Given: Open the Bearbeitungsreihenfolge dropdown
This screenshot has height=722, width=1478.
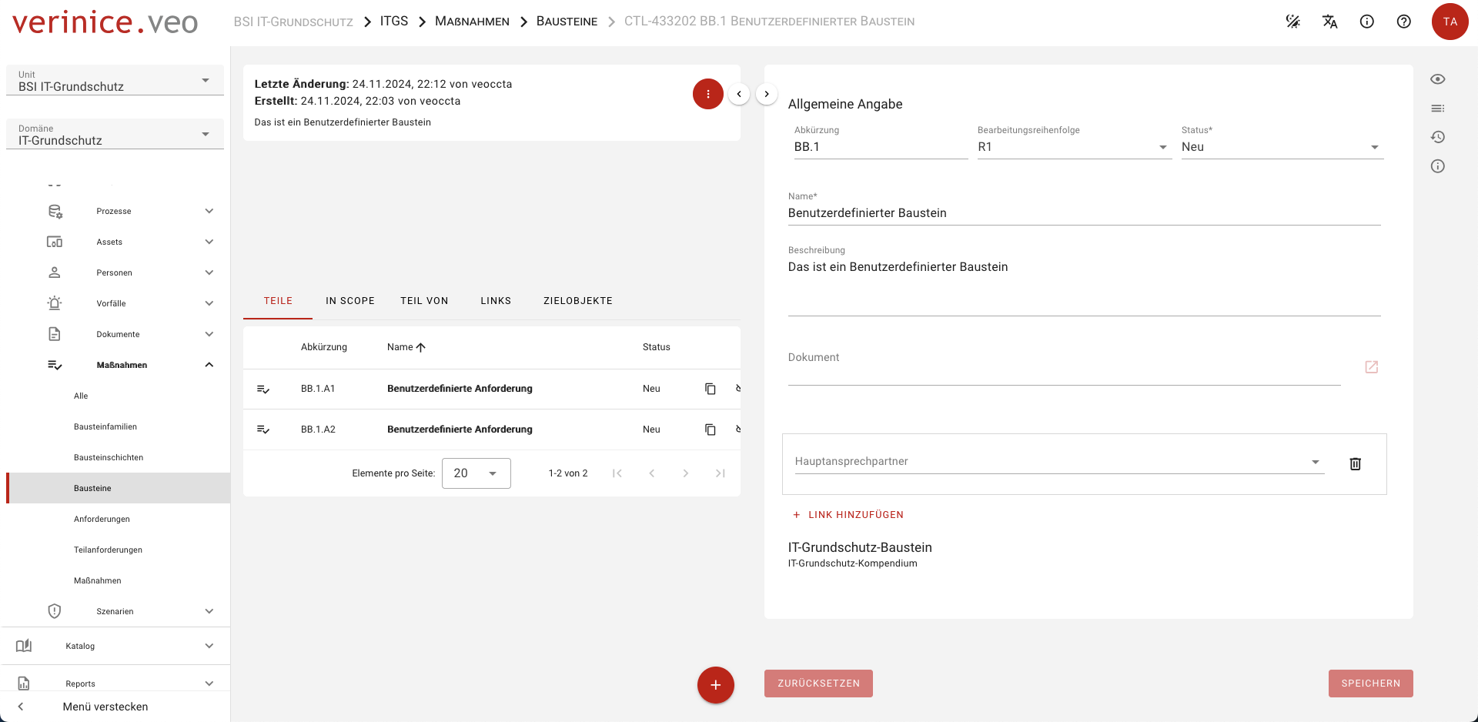Looking at the screenshot, I should [1073, 147].
